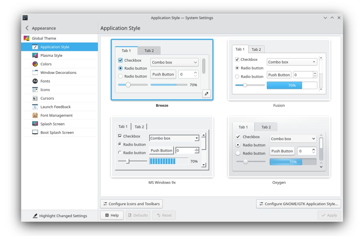Select second Radio button in Fusion preview
Viewport: 359px width, 236px height.
coord(237,77)
